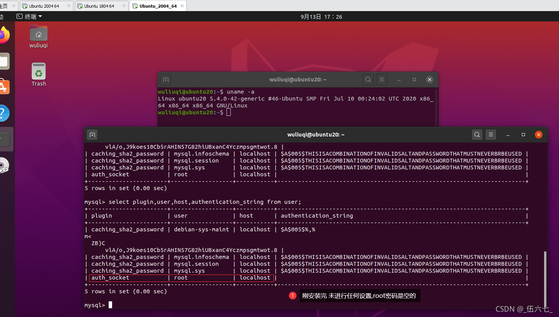Open the wuliuqi home folder desktop icon
Image resolution: width=559 pixels, height=317 pixels.
pos(39,37)
